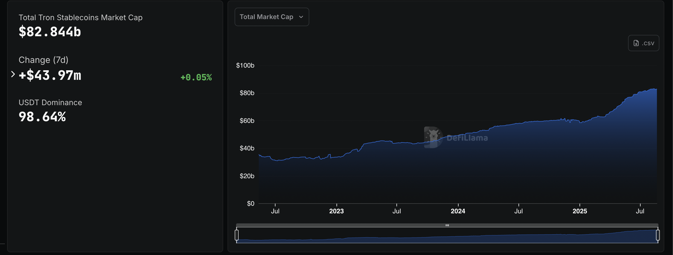673x255 pixels.
Task: Click the dropdown's down-arrow chevron icon
Action: 301,17
